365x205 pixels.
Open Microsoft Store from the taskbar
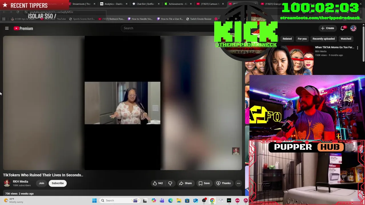pos(187,200)
